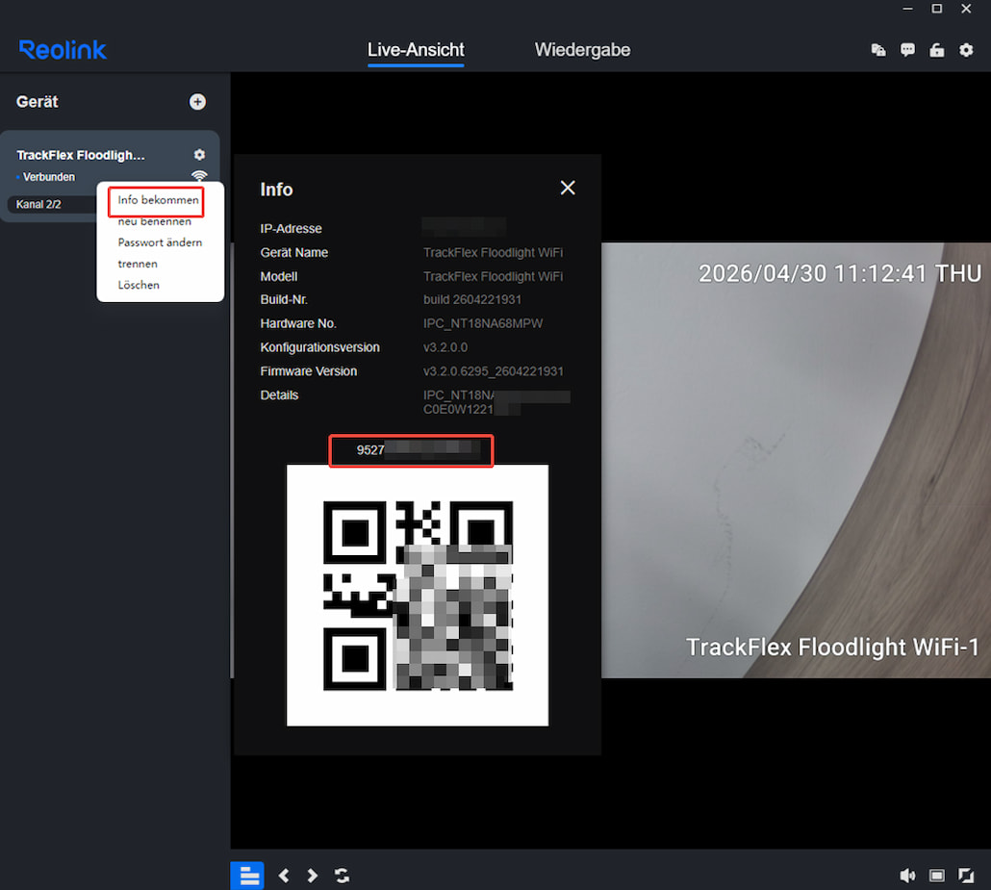Click the Gerät sidebar heading

coord(38,102)
